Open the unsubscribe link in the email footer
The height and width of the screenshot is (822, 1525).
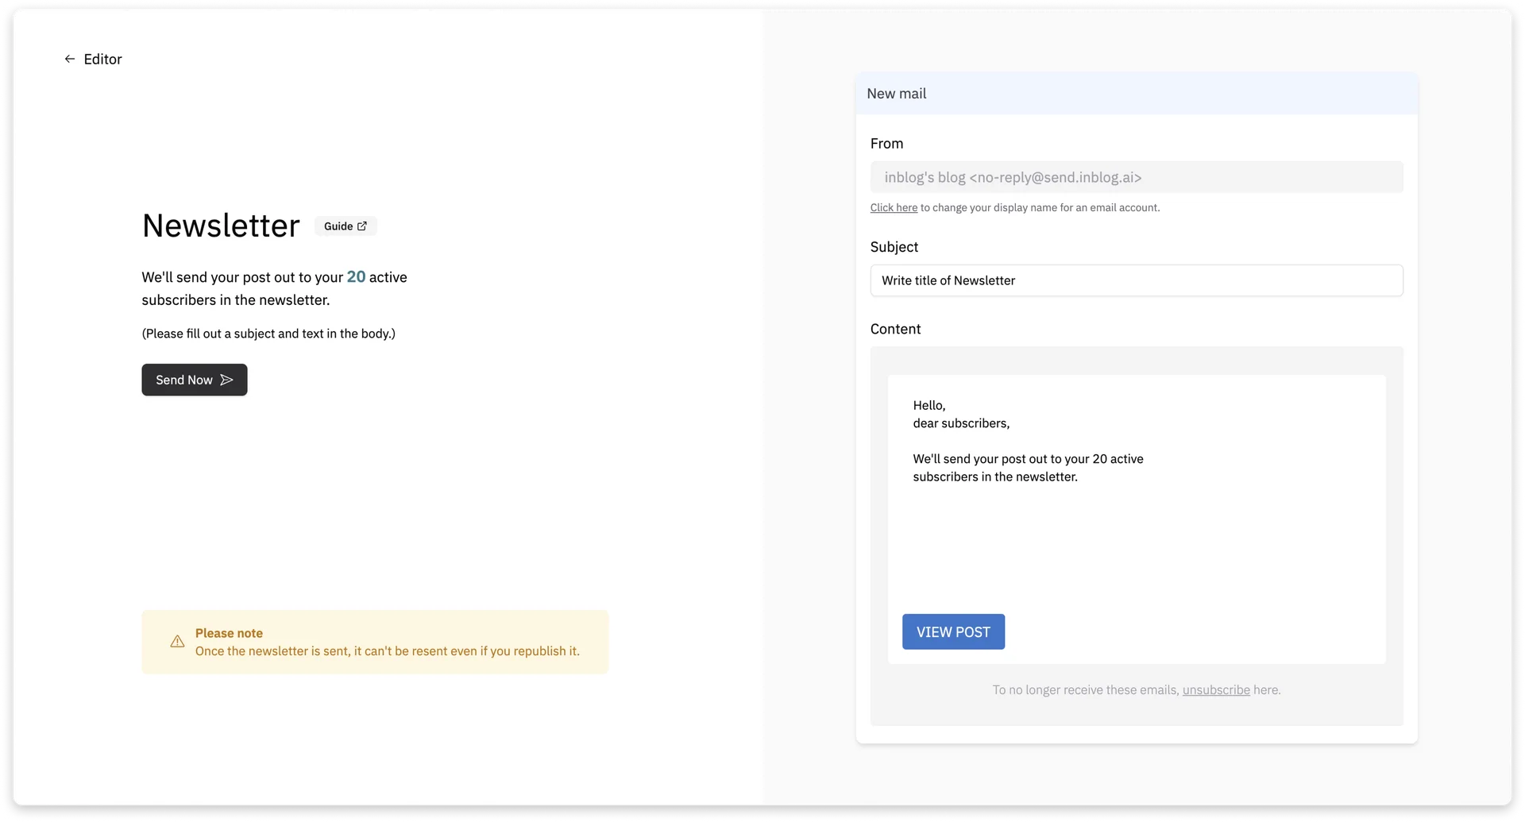click(1215, 690)
